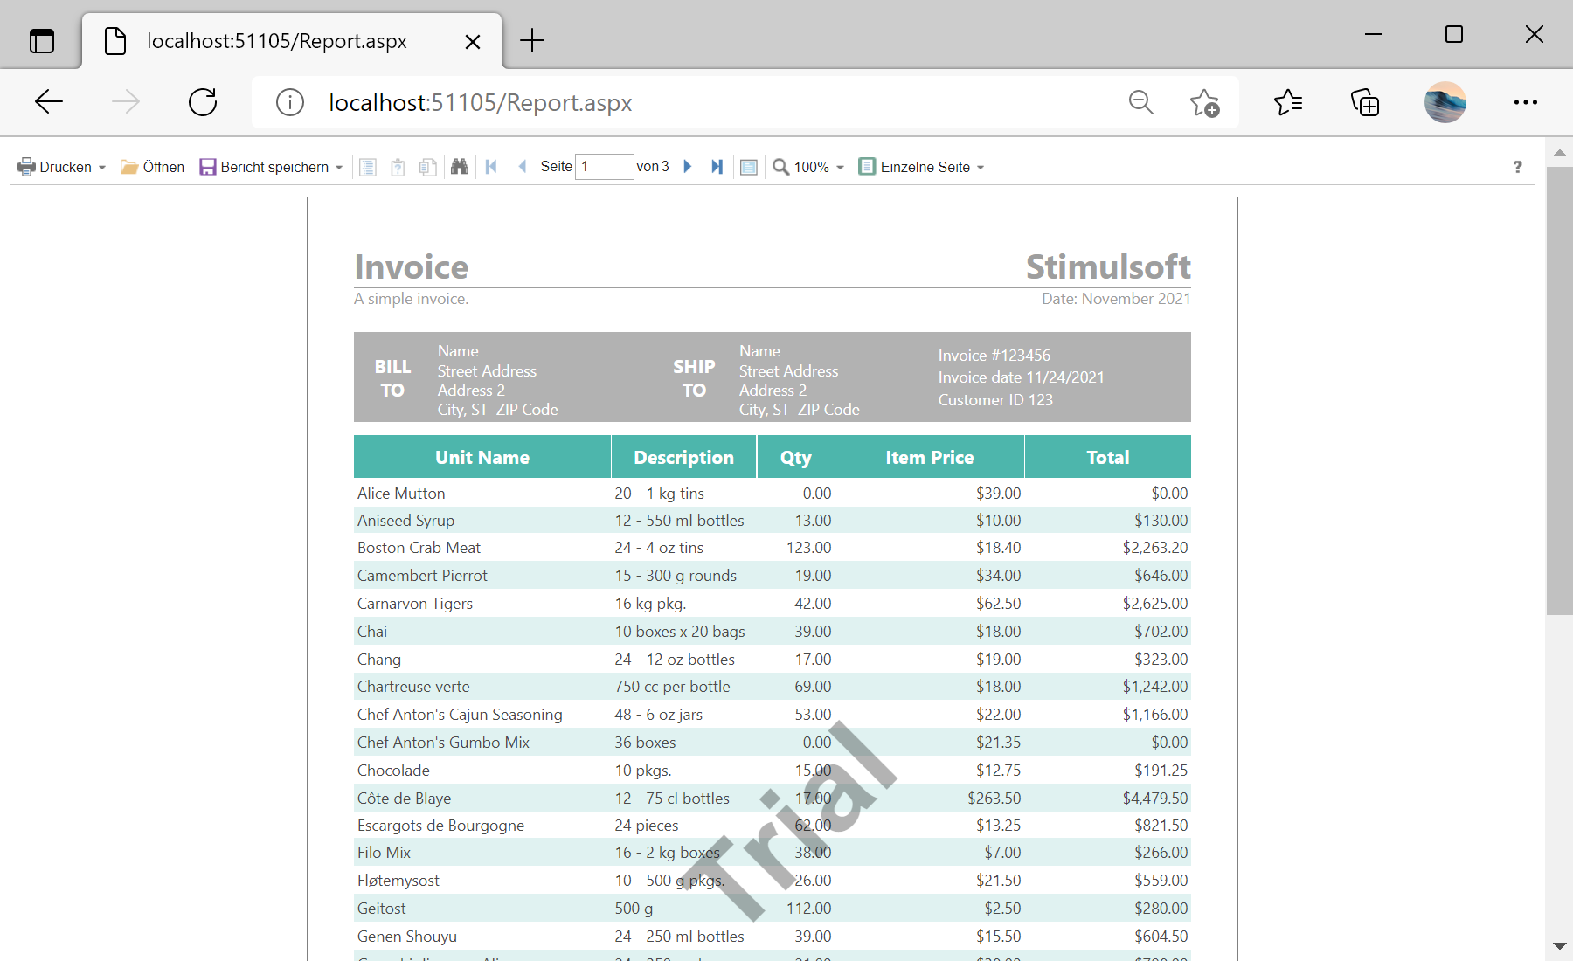The height and width of the screenshot is (961, 1573).
Task: Click the address bar URL text
Action: click(x=480, y=102)
